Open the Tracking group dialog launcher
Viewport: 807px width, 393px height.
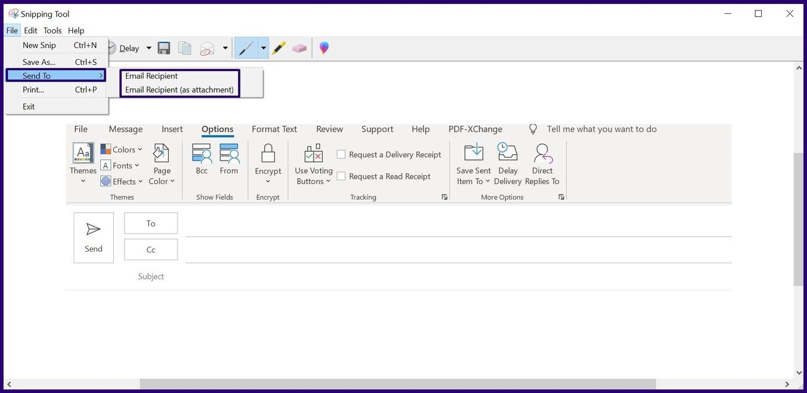pyautogui.click(x=445, y=197)
